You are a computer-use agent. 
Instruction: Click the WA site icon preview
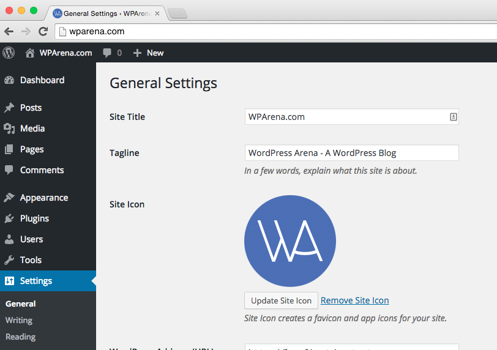290,241
